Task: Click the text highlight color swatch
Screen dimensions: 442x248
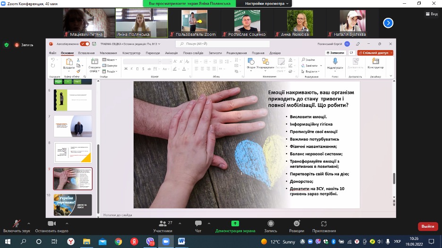Action: tap(175, 69)
